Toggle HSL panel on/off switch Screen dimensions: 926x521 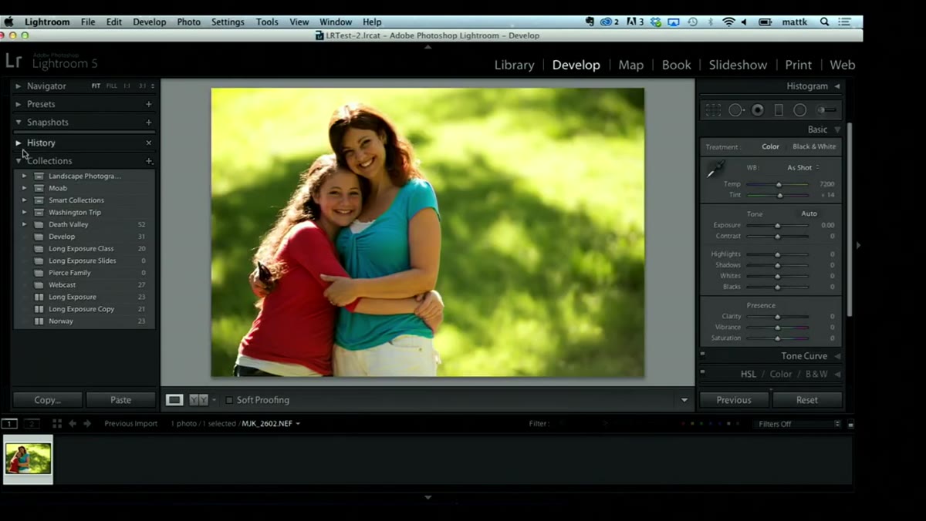tap(703, 372)
